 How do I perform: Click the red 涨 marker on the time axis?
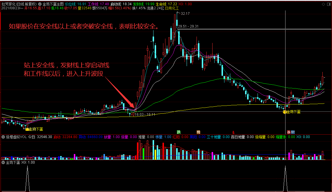point(289,132)
